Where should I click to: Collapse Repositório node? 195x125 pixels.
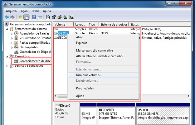pyautogui.click(x=7, y=57)
